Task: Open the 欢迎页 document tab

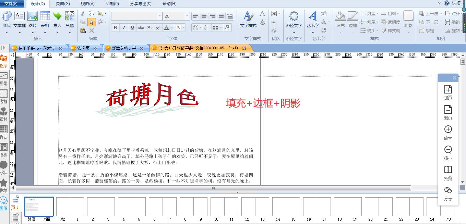Action: 83,48
